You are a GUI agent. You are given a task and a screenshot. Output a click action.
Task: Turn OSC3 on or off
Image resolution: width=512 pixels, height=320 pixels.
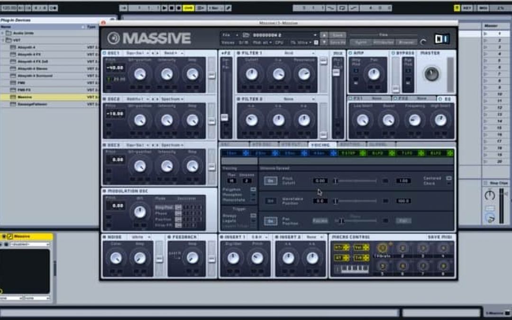coord(104,145)
